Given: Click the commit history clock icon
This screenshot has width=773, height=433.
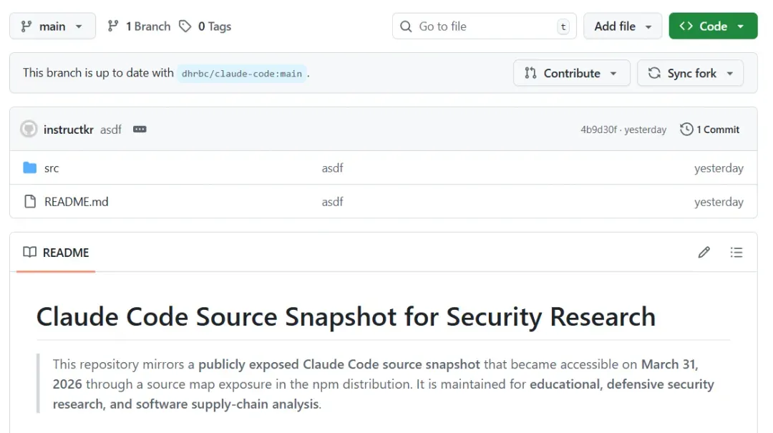Looking at the screenshot, I should [686, 130].
